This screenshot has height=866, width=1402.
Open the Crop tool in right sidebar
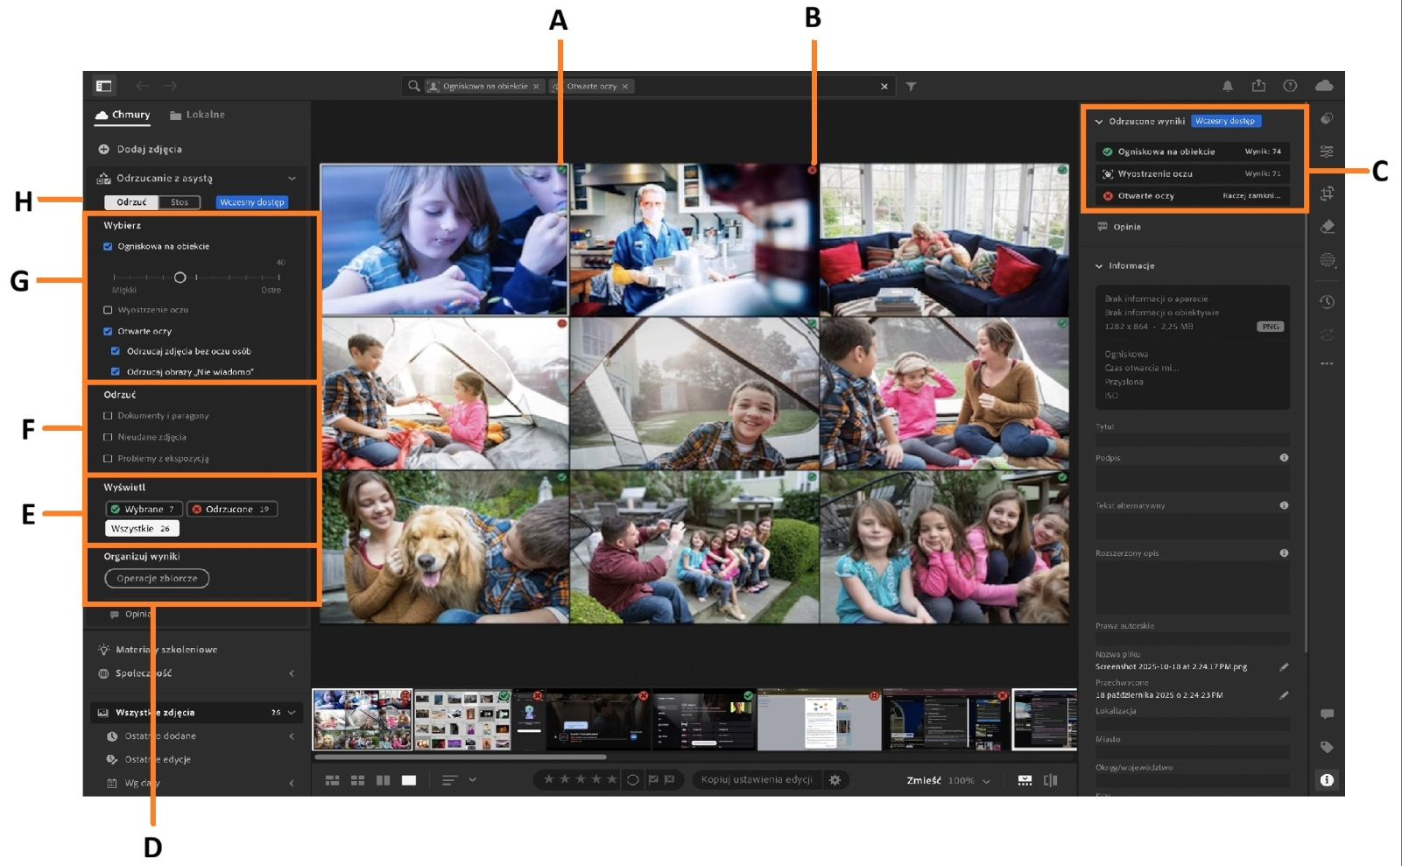click(x=1328, y=193)
